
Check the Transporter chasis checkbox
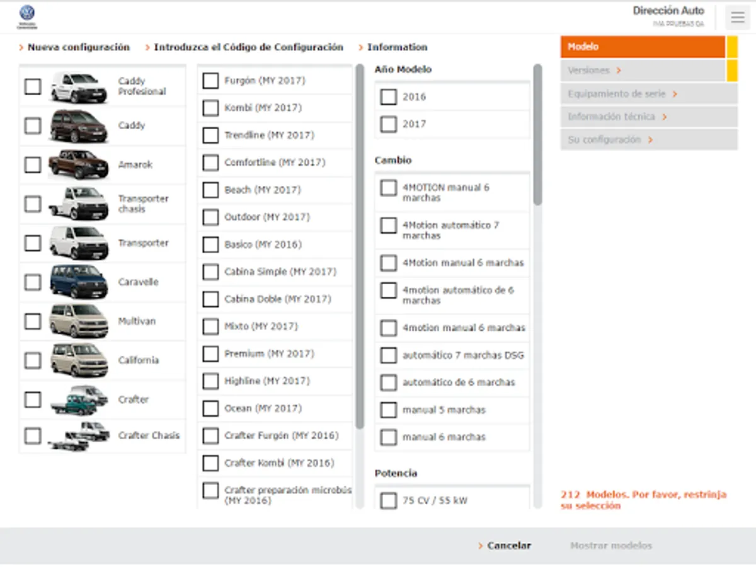33,204
